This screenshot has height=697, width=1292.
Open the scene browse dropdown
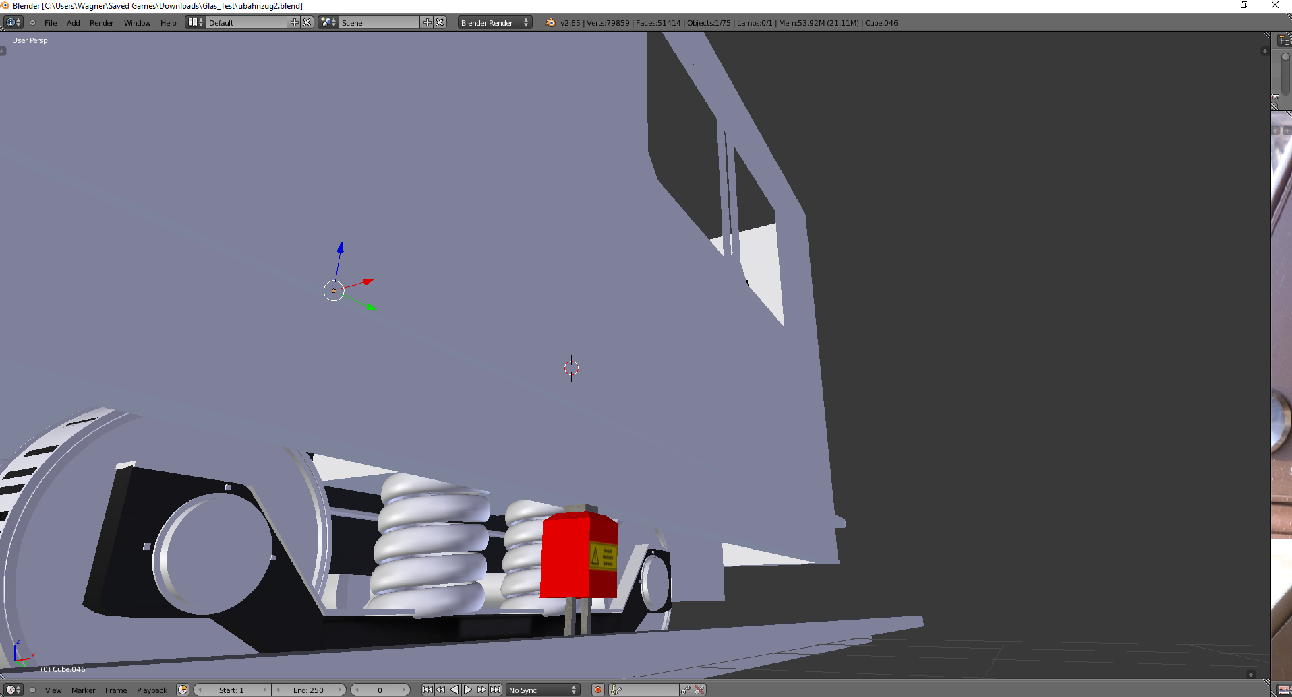[329, 22]
